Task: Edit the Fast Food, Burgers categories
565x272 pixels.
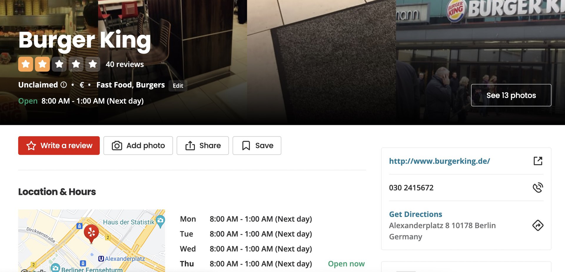Action: tap(178, 86)
